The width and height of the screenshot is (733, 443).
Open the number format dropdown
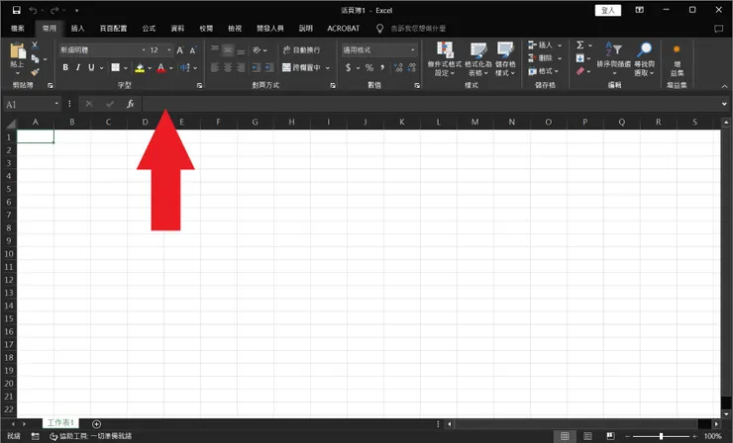[413, 50]
